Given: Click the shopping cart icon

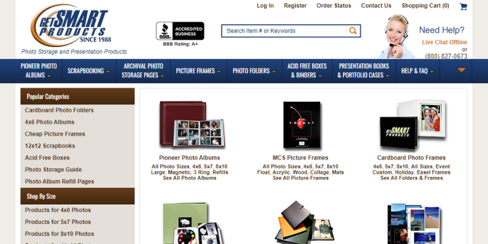Looking at the screenshot, I should [x=463, y=6].
